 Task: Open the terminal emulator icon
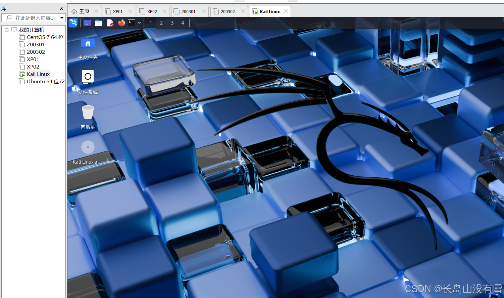point(132,23)
